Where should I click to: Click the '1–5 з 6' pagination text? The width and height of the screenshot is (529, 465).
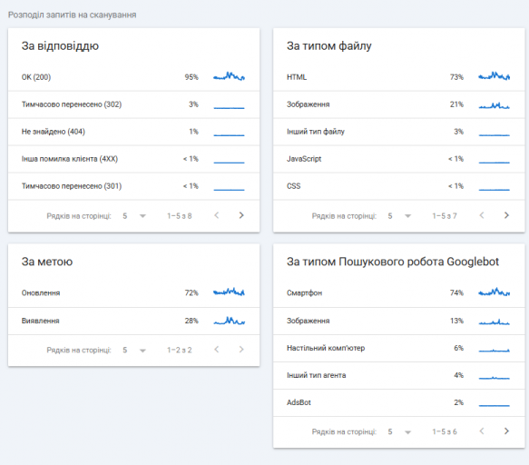(x=445, y=431)
